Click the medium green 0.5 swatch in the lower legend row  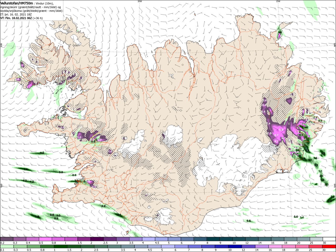(x=34, y=246)
